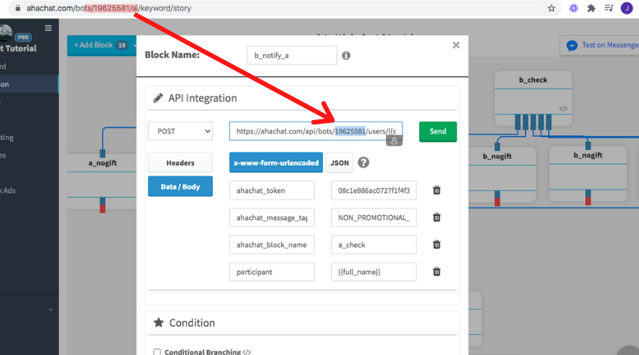
Task: Select JSON body format
Action: point(339,163)
